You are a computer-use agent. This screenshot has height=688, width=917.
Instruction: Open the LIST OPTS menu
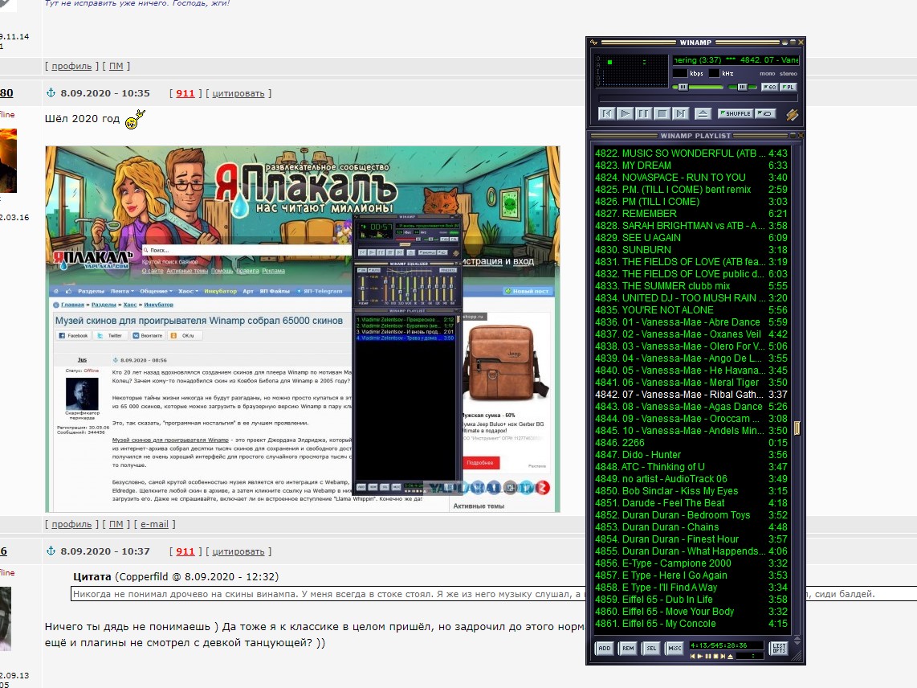pyautogui.click(x=778, y=648)
